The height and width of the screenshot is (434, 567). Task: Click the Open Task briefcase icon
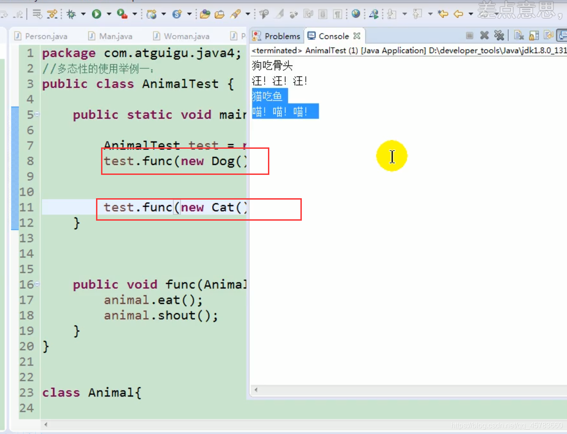click(219, 14)
